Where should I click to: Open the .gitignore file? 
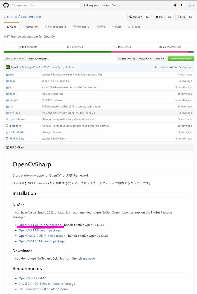[x=15, y=126]
